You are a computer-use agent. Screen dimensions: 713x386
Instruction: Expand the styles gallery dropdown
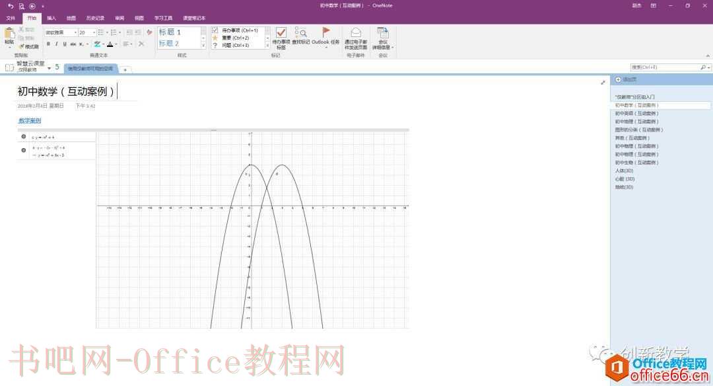(203, 46)
